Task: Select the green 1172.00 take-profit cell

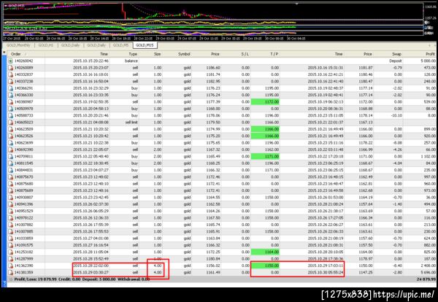Action: pyautogui.click(x=266, y=102)
